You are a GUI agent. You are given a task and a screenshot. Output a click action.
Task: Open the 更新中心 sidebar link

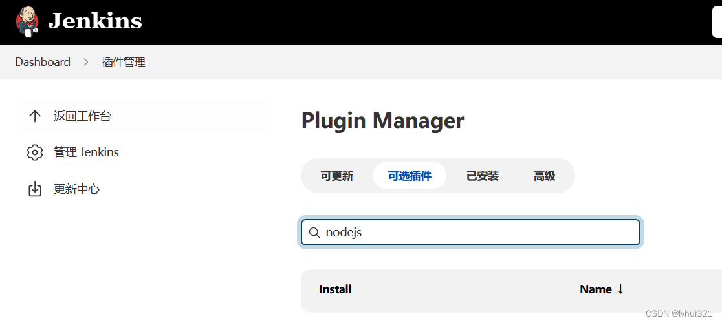(76, 189)
